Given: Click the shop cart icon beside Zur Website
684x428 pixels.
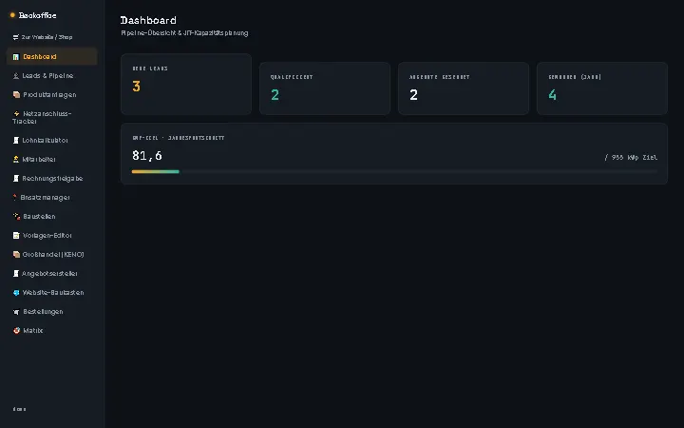Looking at the screenshot, I should 16,37.
